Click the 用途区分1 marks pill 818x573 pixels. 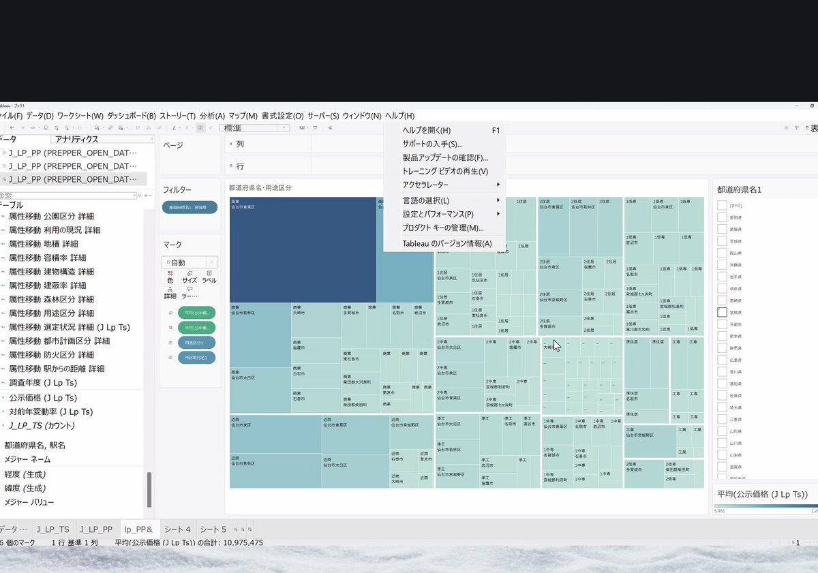196,343
